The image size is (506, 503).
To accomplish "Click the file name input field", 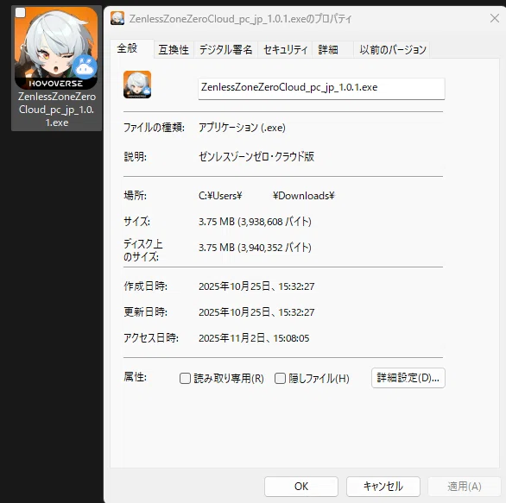I will 321,89.
